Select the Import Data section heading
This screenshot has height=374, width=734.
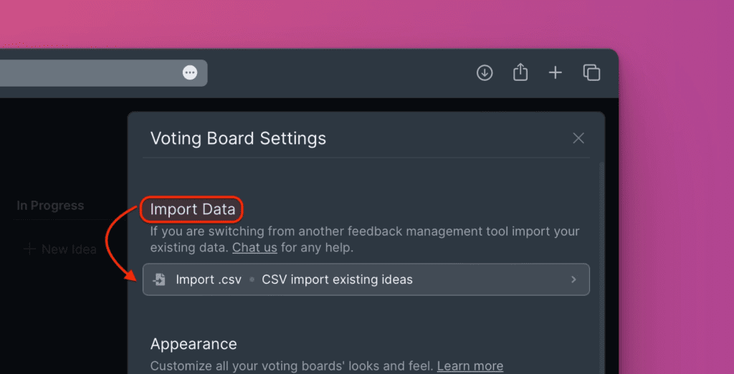coord(192,209)
